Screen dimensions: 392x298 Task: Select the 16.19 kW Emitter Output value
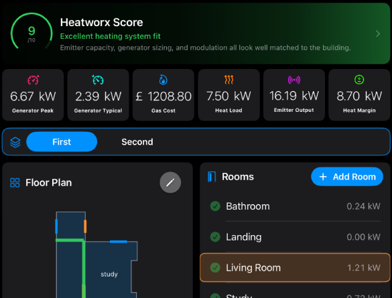click(294, 96)
